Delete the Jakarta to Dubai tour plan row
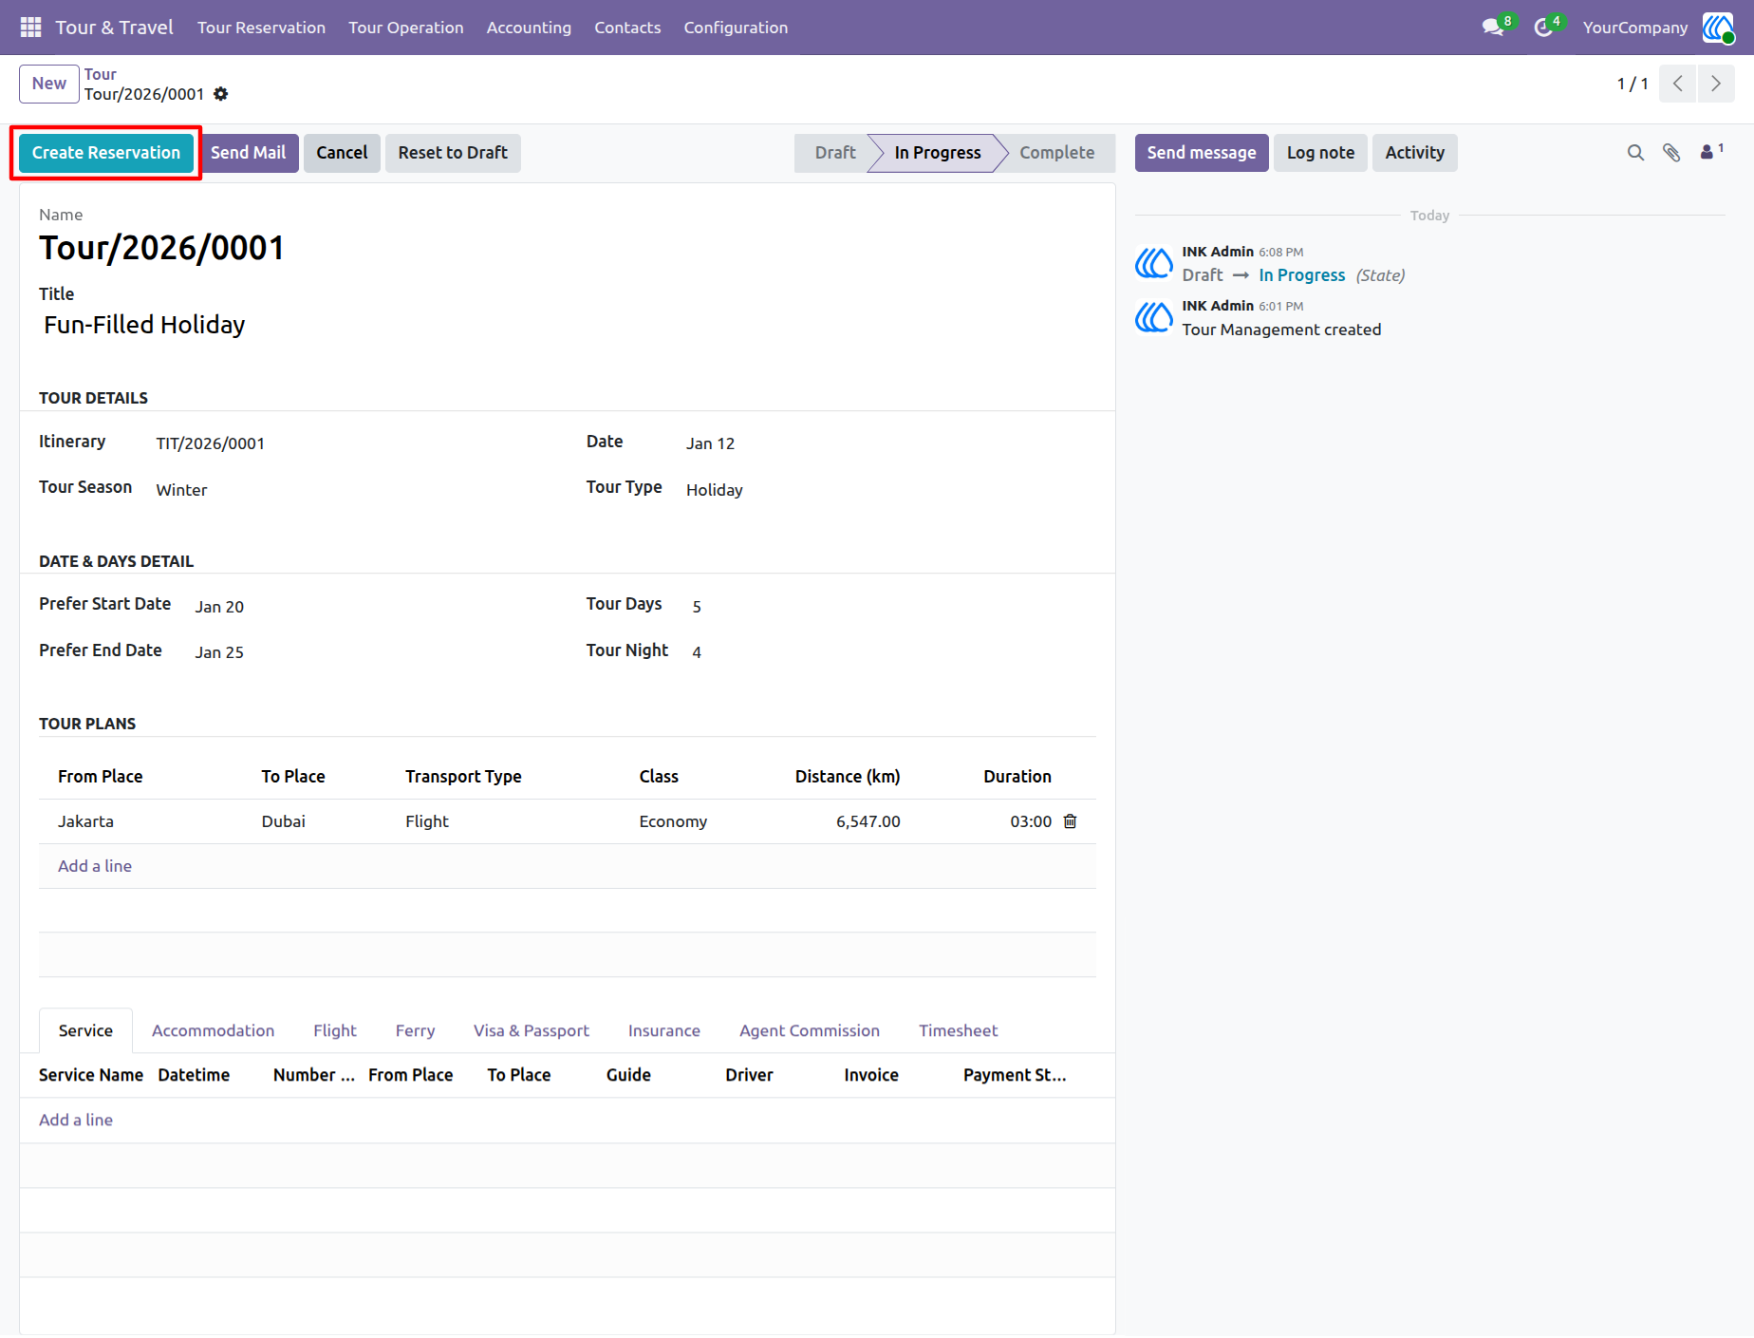The height and width of the screenshot is (1338, 1754). (x=1070, y=821)
